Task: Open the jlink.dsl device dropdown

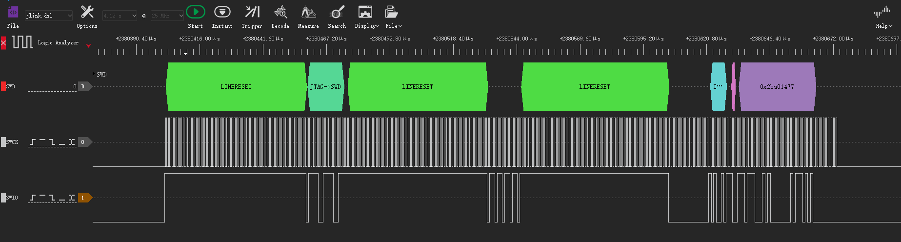Action: coord(49,16)
